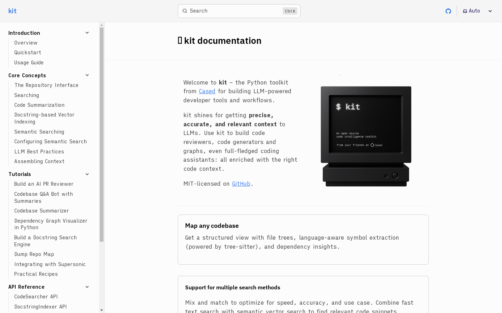Click the laptop icon beside Auto theme

(465, 11)
